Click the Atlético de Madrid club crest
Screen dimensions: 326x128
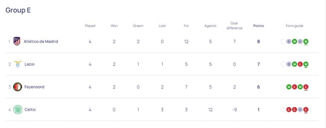(17, 41)
